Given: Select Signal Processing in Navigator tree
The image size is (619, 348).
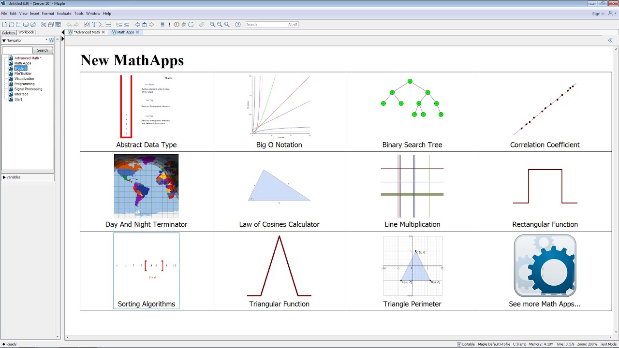Looking at the screenshot, I should [28, 89].
